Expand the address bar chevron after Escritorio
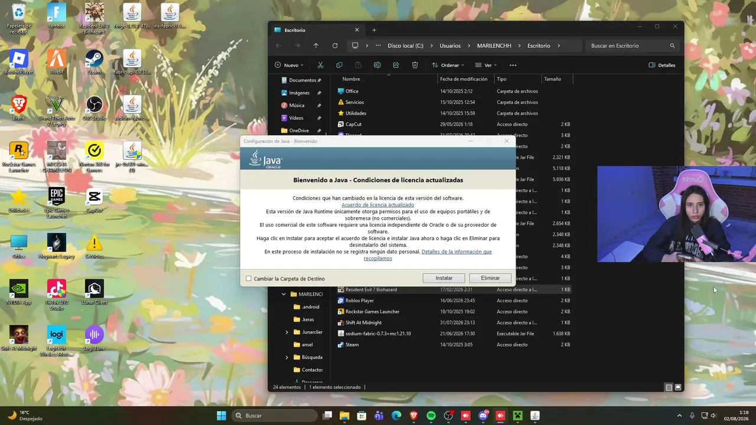 click(x=558, y=45)
